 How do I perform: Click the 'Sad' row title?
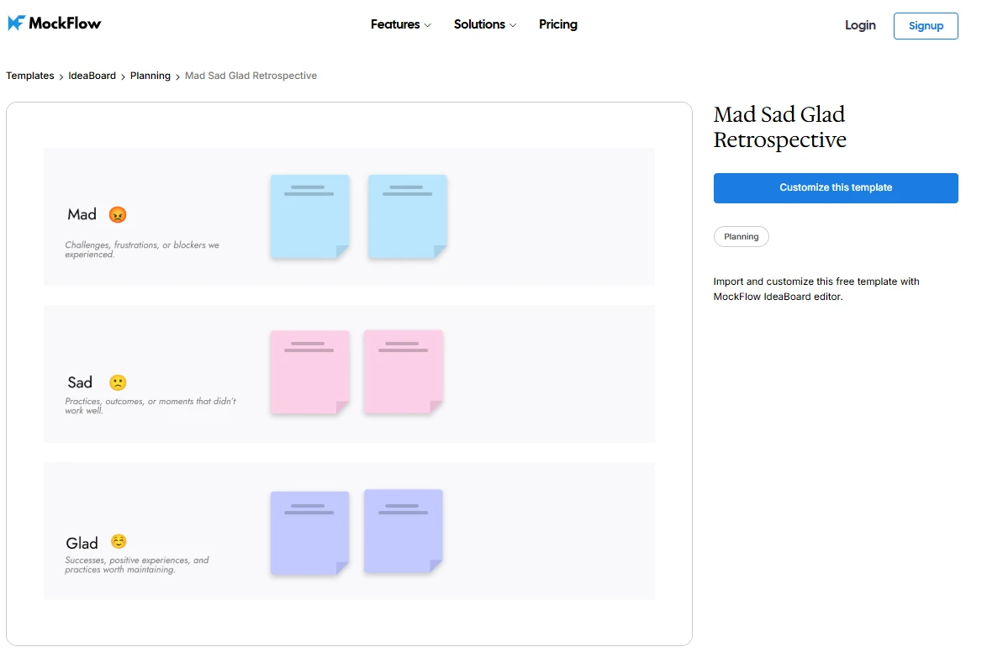click(x=80, y=382)
